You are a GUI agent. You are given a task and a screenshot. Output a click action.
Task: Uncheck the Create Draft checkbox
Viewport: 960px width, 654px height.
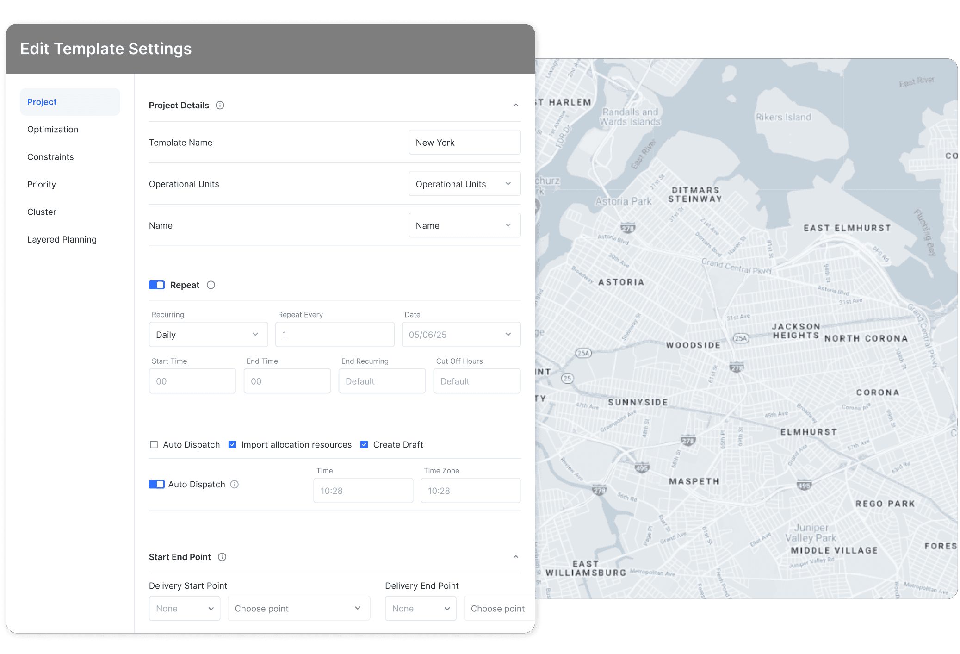364,444
